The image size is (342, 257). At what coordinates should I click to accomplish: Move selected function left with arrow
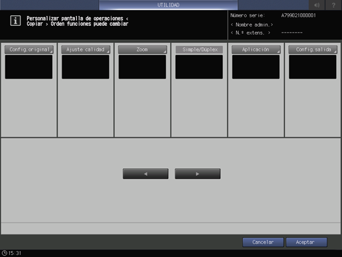[146, 174]
